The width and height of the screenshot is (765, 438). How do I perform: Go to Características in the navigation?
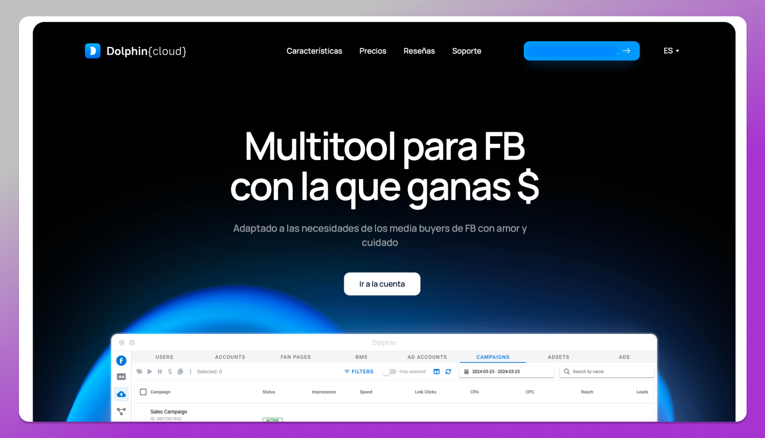tap(314, 51)
